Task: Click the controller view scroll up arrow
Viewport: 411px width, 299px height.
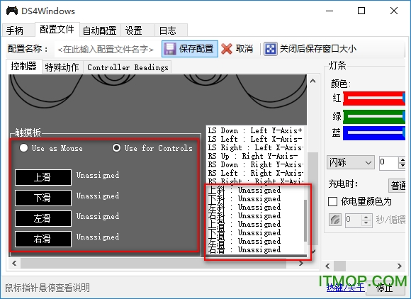Action: [313, 81]
